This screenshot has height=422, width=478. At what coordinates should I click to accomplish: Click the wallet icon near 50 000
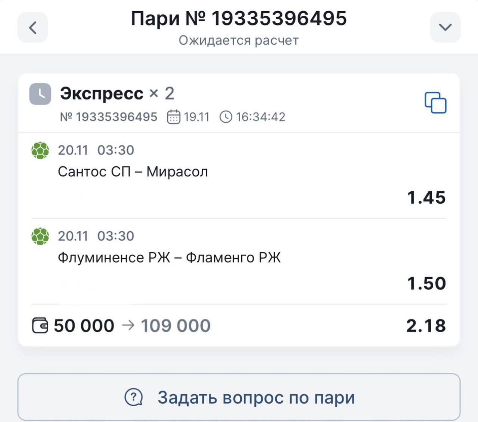(40, 326)
